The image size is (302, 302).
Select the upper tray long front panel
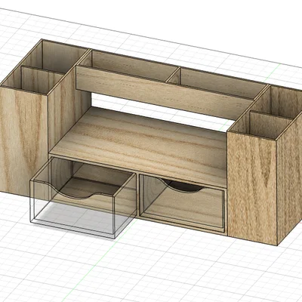[x=164, y=93]
